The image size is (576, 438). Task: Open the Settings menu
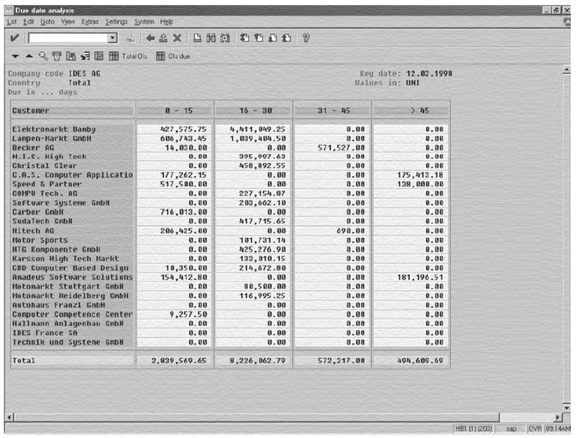tap(117, 22)
